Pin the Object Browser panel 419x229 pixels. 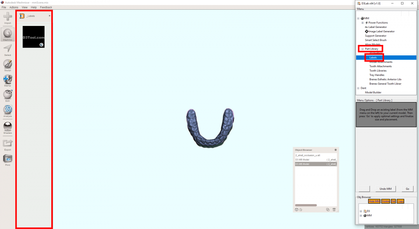tap(335, 150)
